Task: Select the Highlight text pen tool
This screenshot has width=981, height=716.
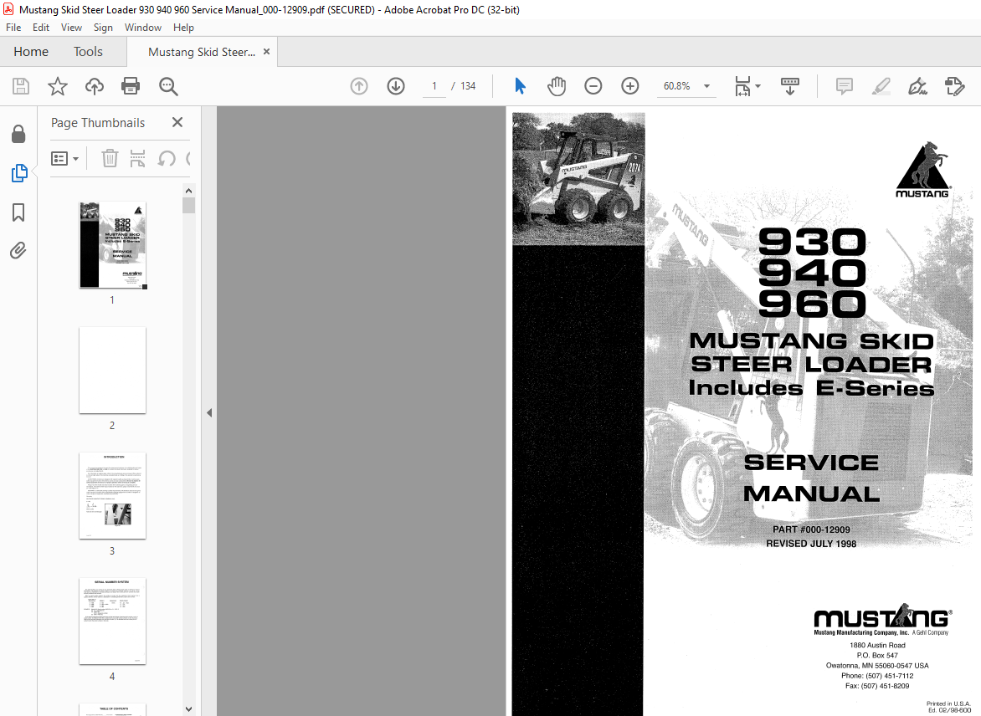Action: point(881,86)
